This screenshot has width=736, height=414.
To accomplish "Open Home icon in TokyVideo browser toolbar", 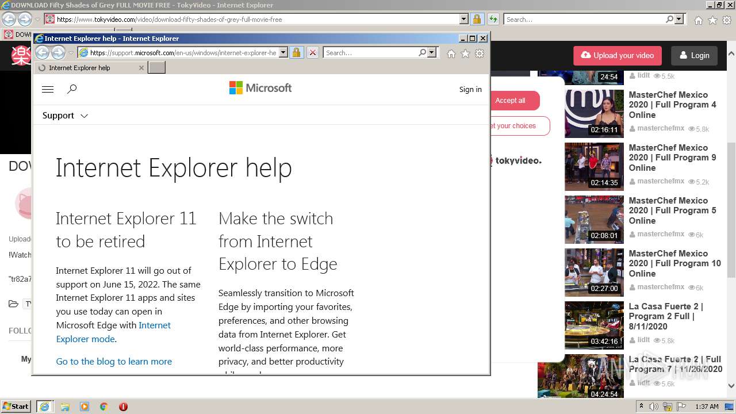I will pyautogui.click(x=698, y=20).
